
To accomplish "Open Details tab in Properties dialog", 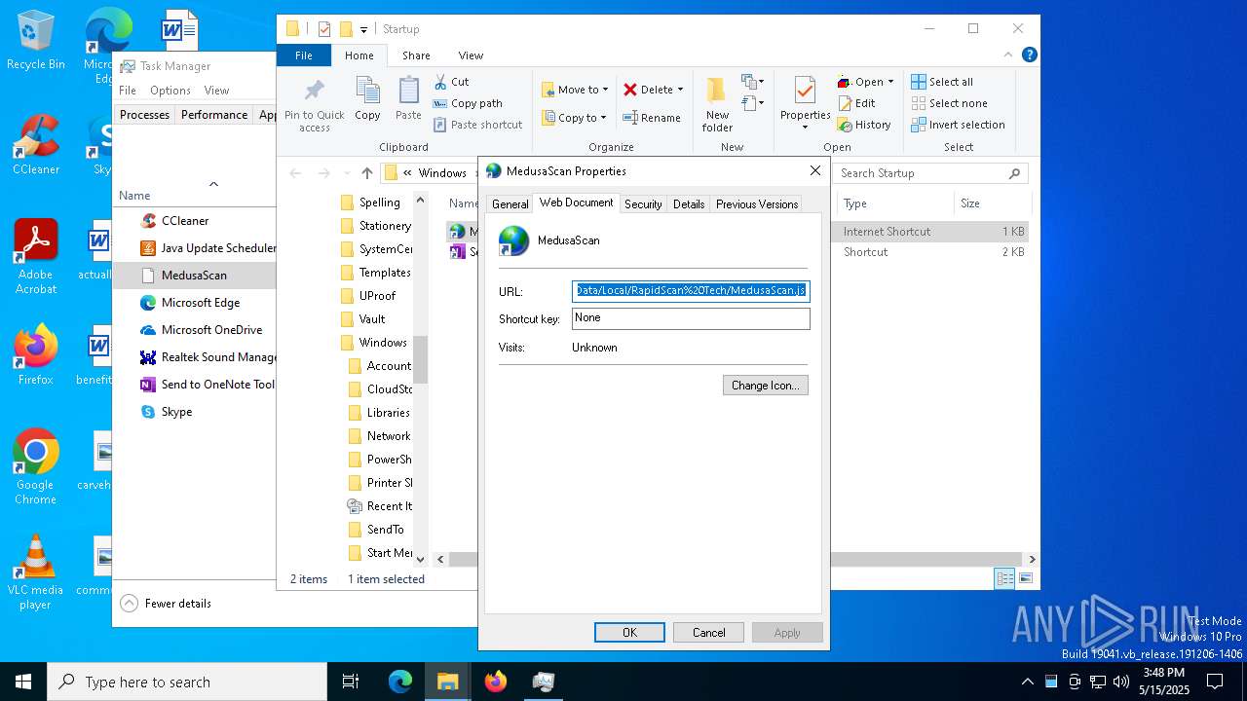I will click(689, 204).
